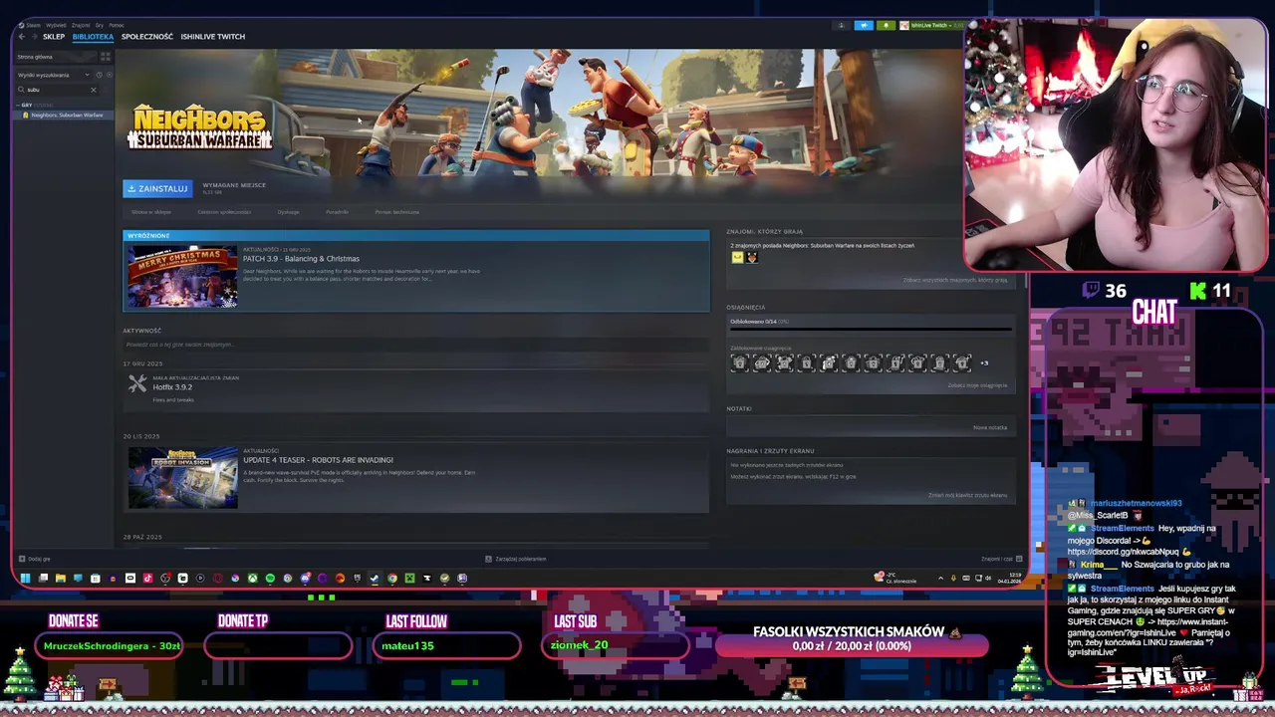
Task: Open the Pomoc menu
Action: click(x=117, y=25)
